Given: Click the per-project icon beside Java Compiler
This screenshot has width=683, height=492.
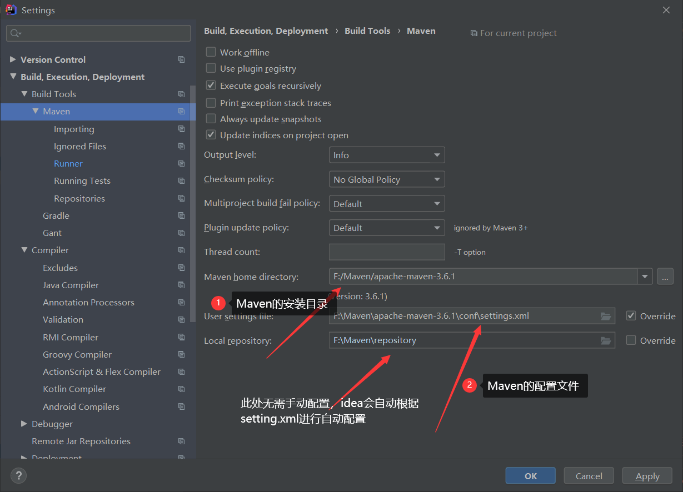Looking at the screenshot, I should (x=181, y=285).
